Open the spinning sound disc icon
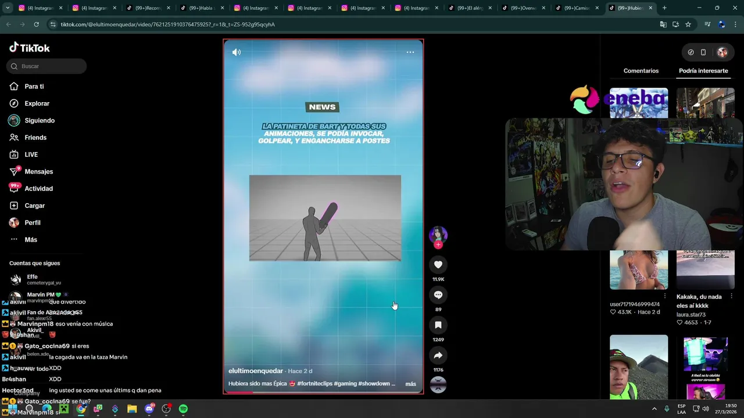Screen dimensions: 744x418 [x=438, y=385]
